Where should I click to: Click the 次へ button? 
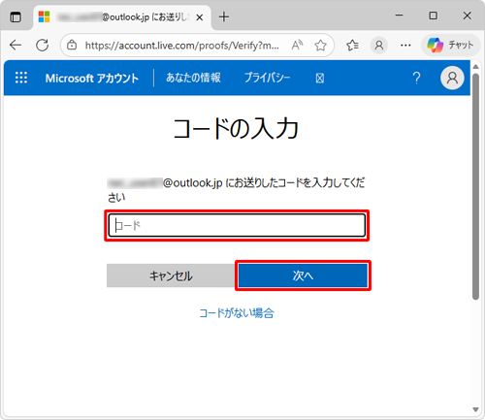(x=303, y=275)
